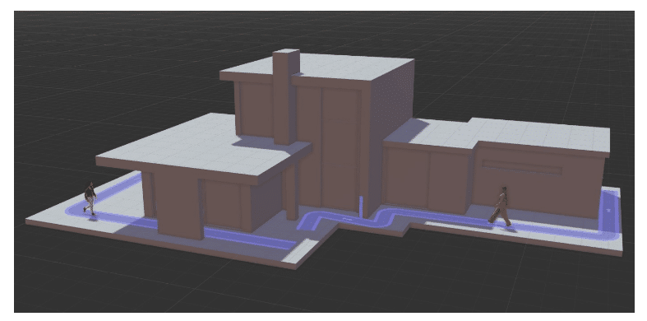Select the walking figure on the right walkway

click(501, 207)
